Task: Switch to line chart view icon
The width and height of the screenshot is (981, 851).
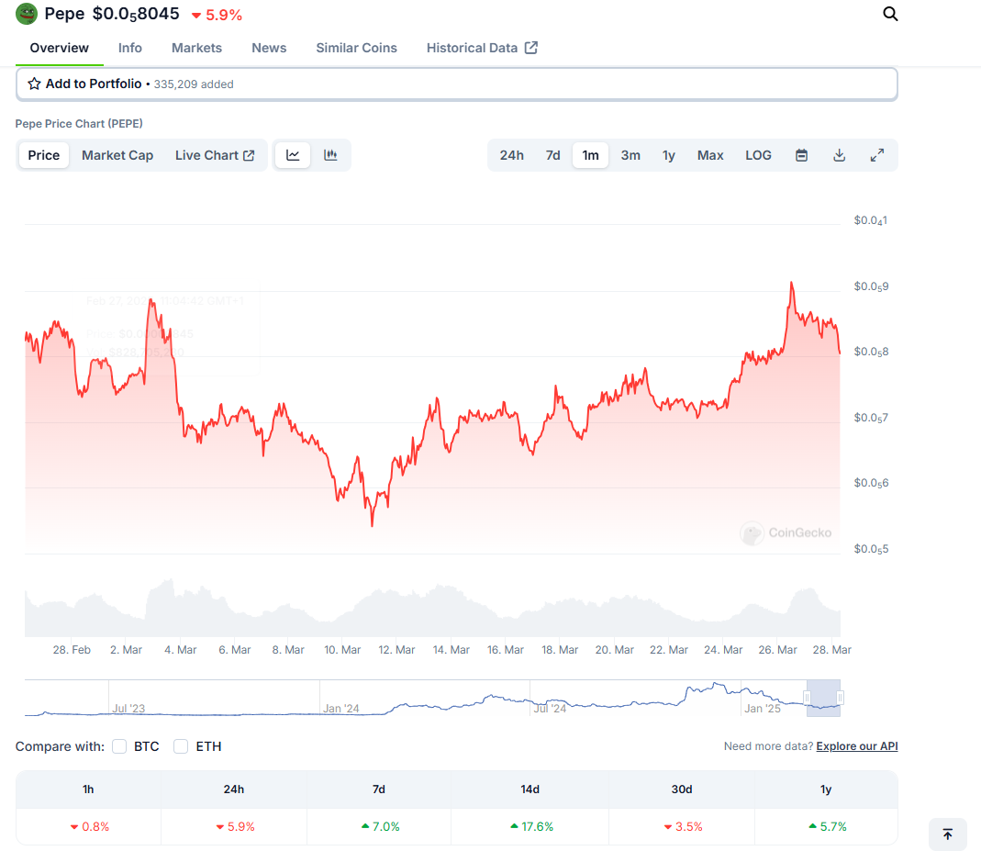Action: pyautogui.click(x=293, y=155)
